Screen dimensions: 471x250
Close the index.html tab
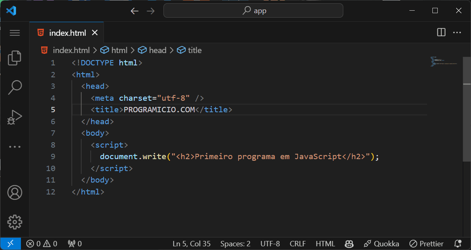[95, 32]
